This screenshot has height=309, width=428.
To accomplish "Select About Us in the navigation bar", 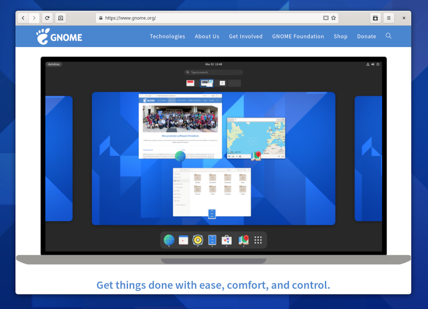I will pyautogui.click(x=207, y=36).
